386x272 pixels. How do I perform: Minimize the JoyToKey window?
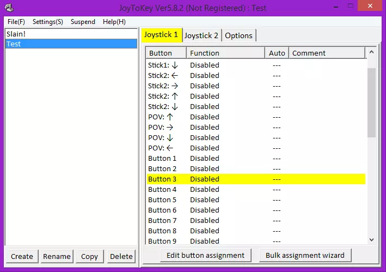coord(336,6)
